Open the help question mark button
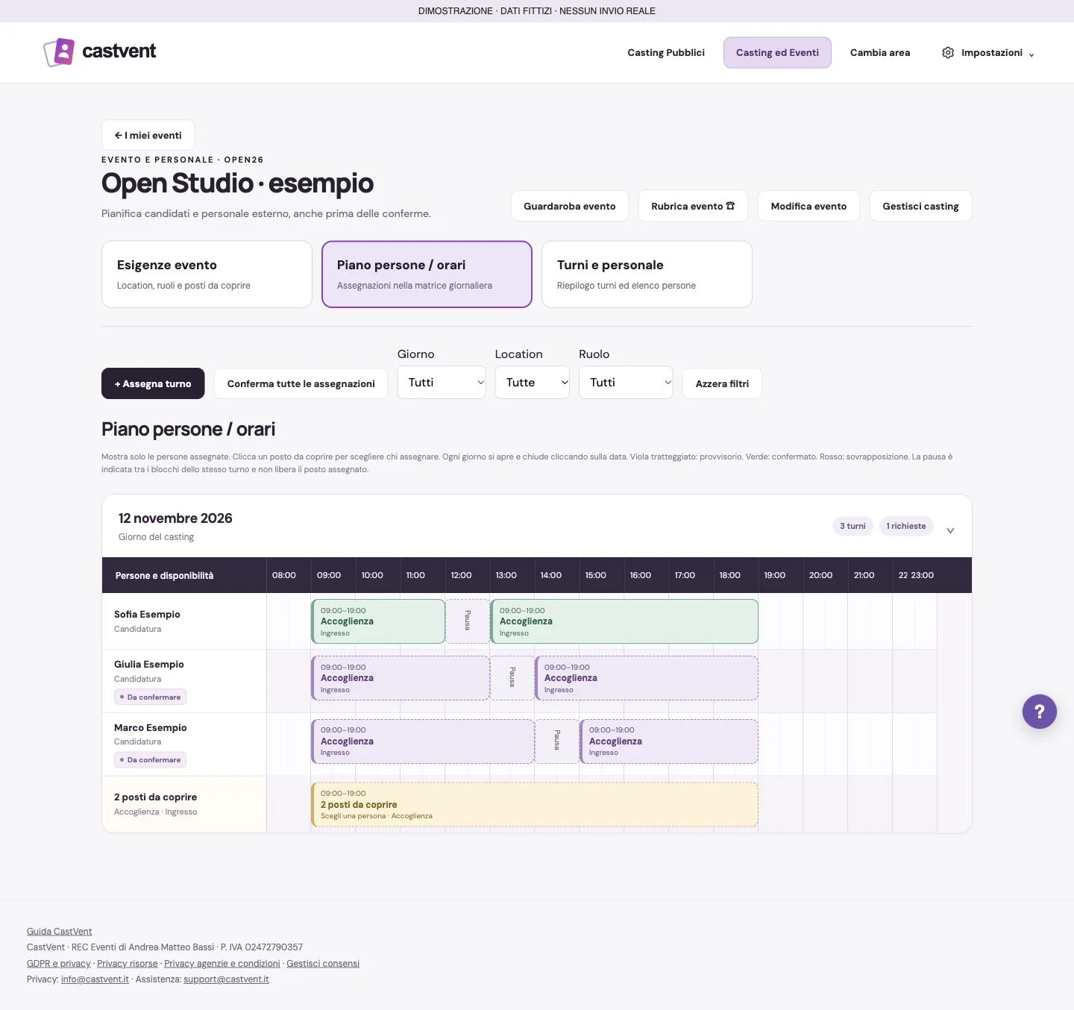Viewport: 1074px width, 1010px height. [x=1039, y=712]
